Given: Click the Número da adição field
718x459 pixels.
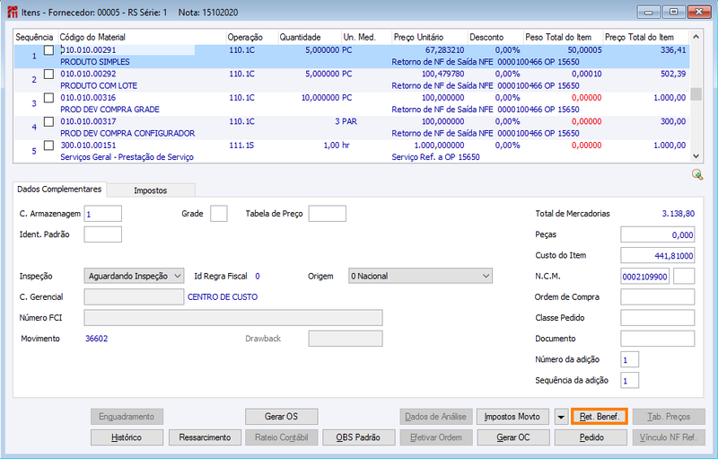Looking at the screenshot, I should [629, 359].
